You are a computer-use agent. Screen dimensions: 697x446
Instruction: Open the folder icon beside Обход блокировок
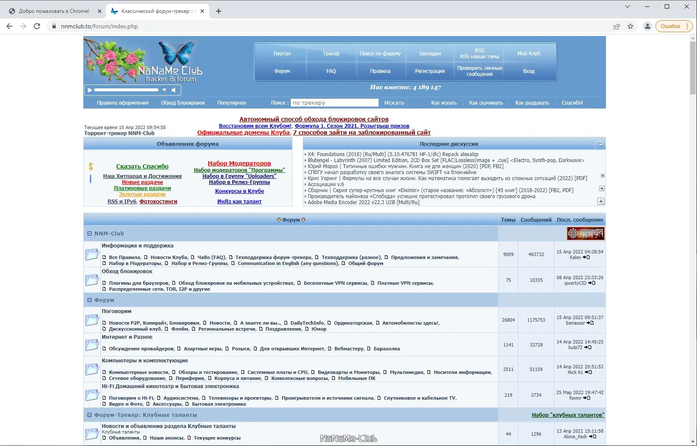pos(91,280)
